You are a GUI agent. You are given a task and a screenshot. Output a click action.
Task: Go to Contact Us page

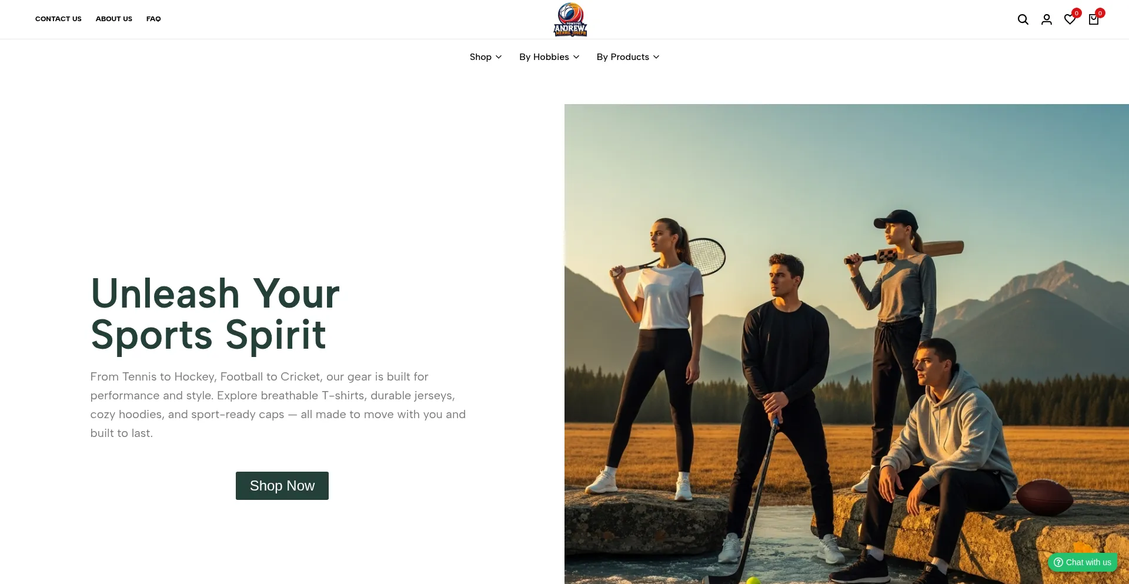pyautogui.click(x=58, y=19)
